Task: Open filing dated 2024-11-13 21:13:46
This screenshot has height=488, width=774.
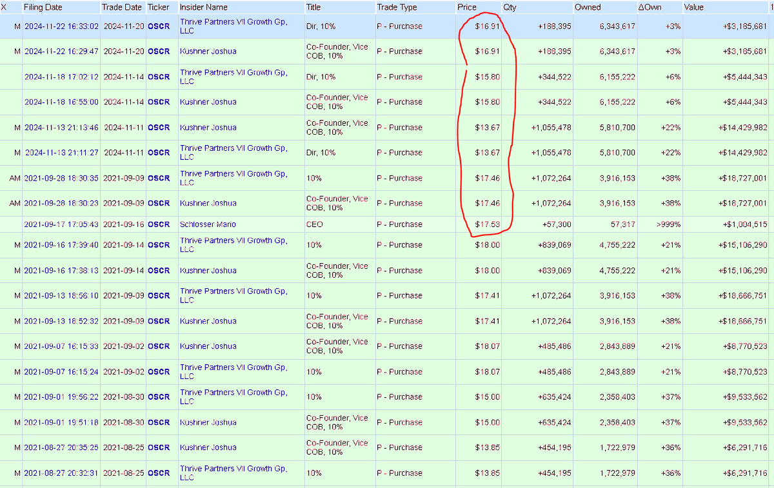Action: pyautogui.click(x=61, y=128)
